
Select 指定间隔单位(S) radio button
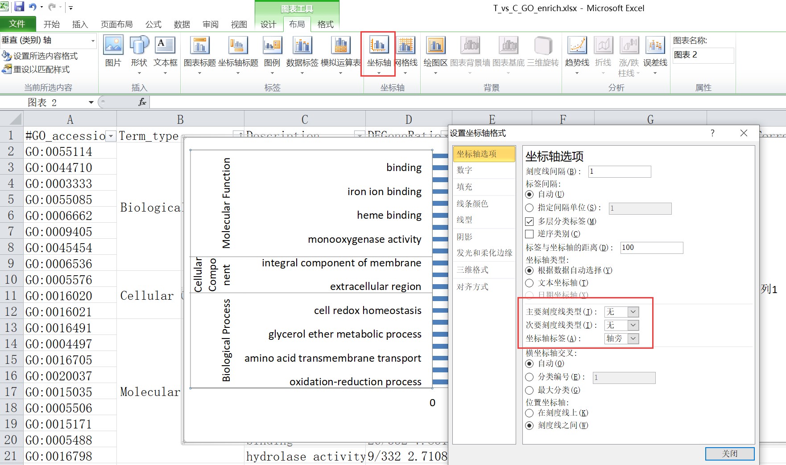(x=530, y=208)
